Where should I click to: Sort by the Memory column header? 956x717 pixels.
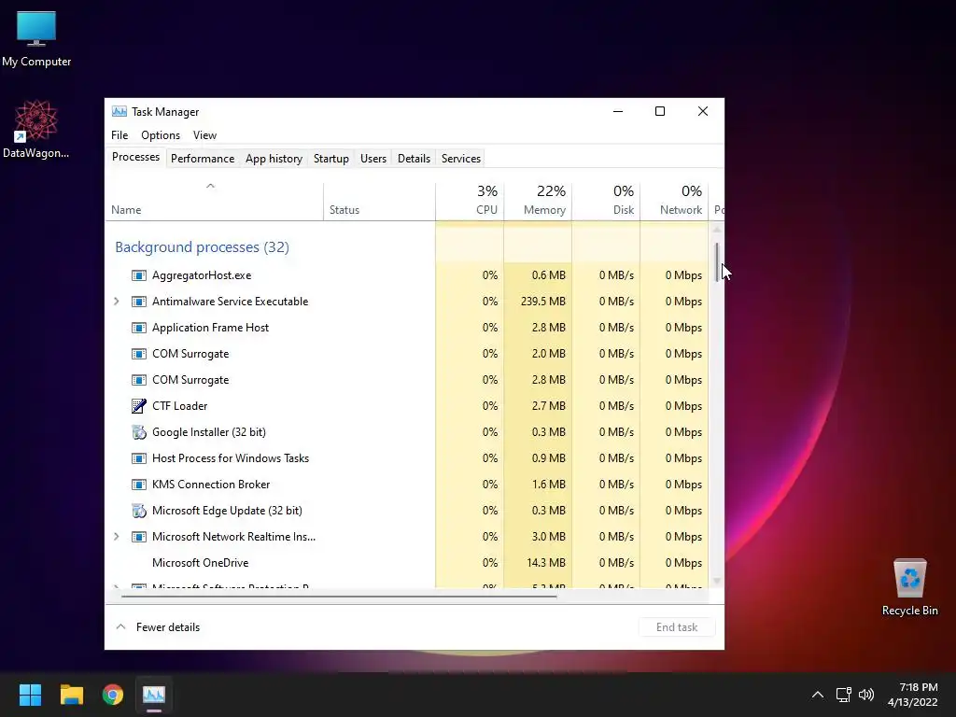pos(538,201)
